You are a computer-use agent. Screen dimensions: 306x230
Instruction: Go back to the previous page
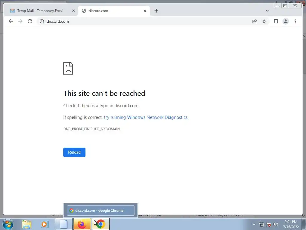pyautogui.click(x=11, y=21)
